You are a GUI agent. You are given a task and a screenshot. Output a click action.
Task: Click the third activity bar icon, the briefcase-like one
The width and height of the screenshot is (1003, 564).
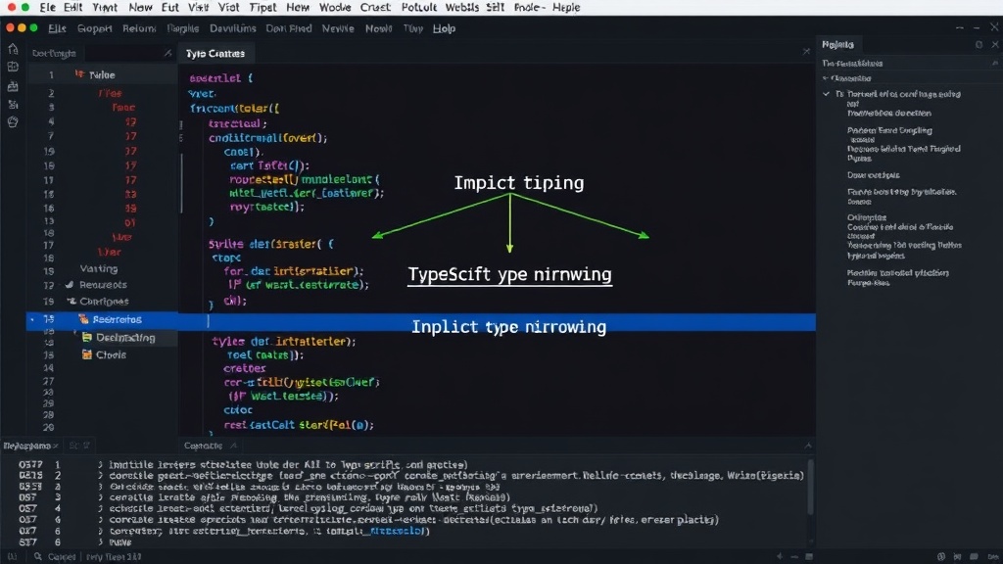(x=13, y=86)
